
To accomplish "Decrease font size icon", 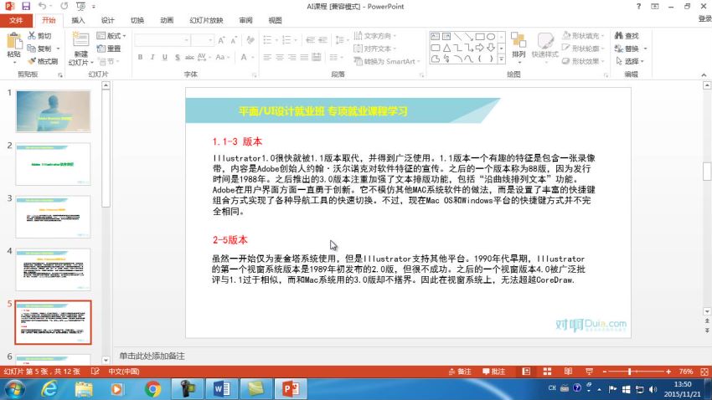I will pos(234,40).
